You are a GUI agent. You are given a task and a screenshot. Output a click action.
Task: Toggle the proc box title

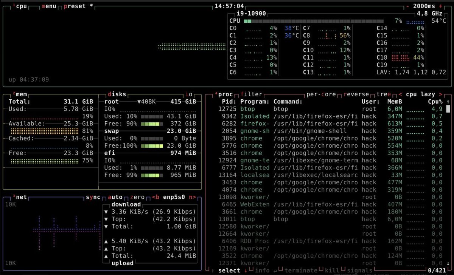click(x=224, y=94)
